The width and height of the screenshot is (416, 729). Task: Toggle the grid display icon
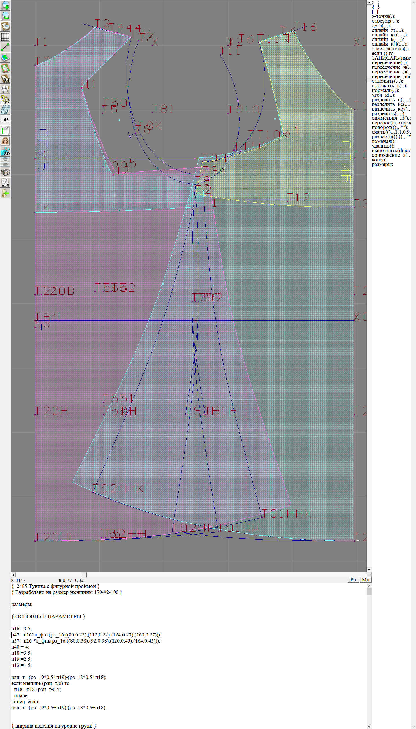pos(5,37)
